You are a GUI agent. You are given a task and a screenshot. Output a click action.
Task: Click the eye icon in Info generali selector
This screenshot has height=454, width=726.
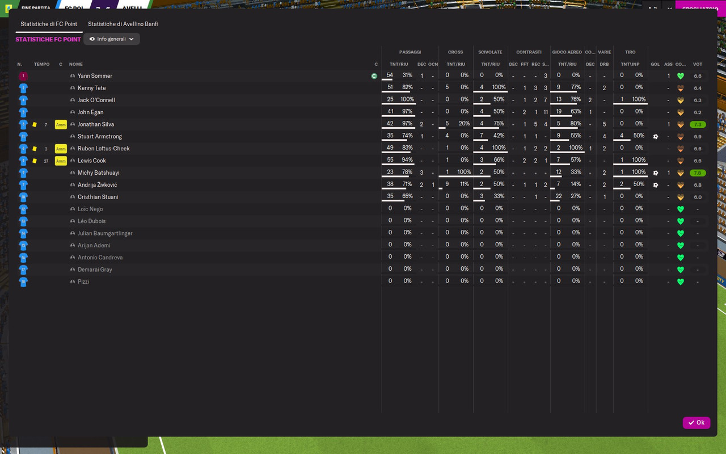coord(92,39)
